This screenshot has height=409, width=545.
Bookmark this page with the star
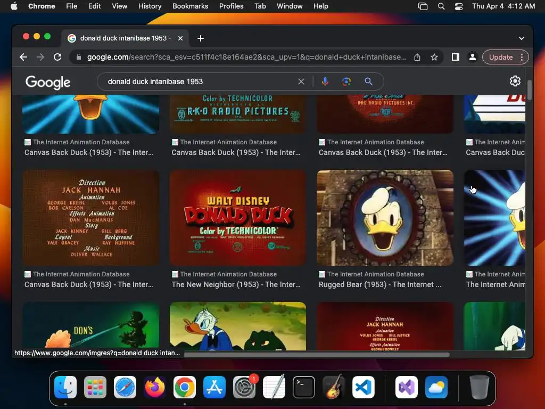pyautogui.click(x=434, y=57)
